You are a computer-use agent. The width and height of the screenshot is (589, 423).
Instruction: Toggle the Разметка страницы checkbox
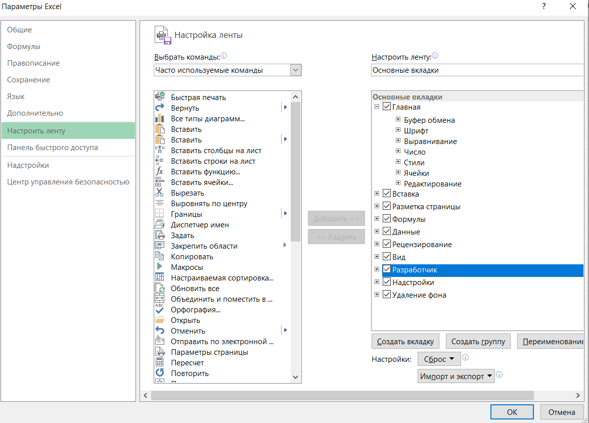coord(387,206)
